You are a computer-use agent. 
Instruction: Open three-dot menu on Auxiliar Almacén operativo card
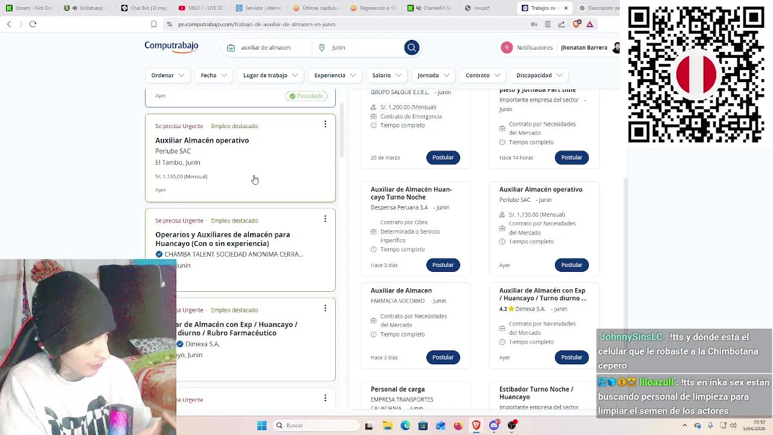(325, 124)
